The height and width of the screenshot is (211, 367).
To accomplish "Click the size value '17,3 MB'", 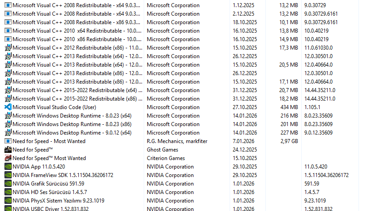I will 289,48.
